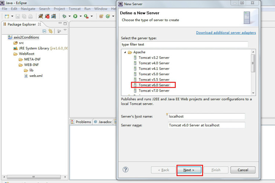
Task: Click the New Server dialog title icon
Action: (x=121, y=4)
